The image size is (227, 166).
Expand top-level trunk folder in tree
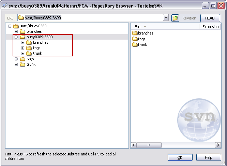tap(16, 65)
